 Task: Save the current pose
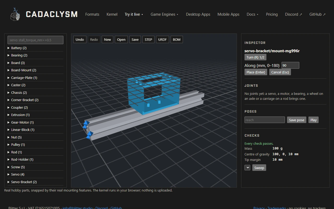[297, 120]
